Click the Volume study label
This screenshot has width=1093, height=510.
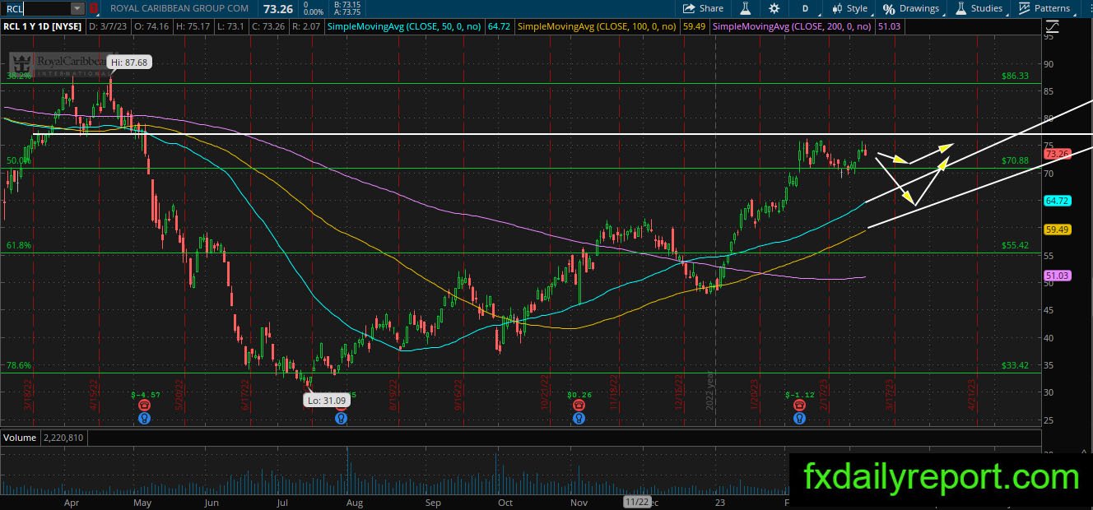click(x=20, y=438)
